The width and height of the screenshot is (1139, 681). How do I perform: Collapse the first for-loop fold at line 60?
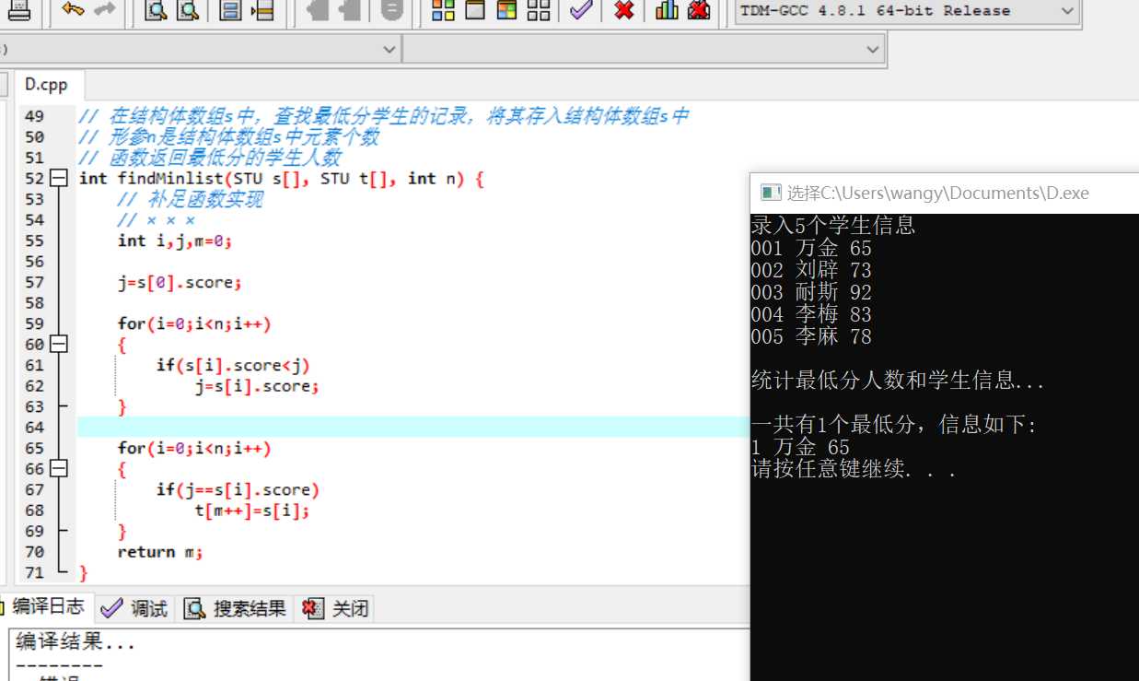(59, 344)
